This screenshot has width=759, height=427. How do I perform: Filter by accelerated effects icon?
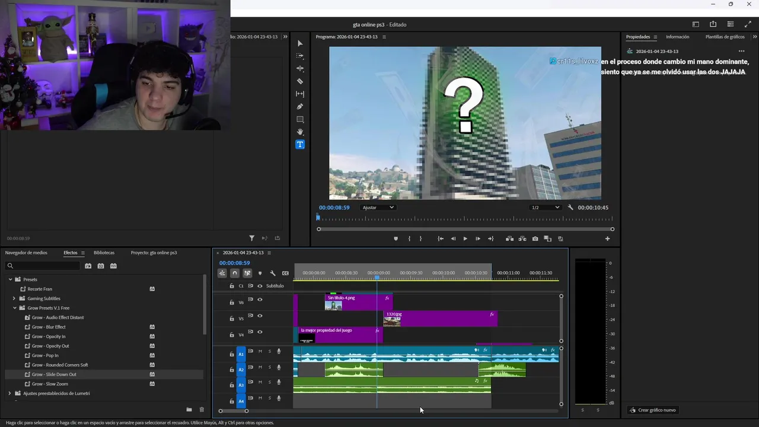88,266
